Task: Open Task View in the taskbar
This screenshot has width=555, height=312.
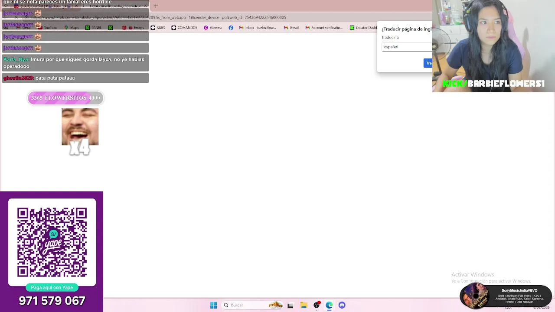Action: tap(290, 305)
